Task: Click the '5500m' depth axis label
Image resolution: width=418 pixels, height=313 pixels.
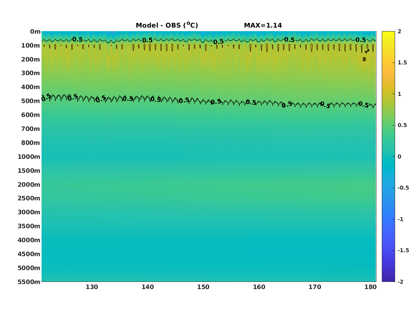Action: coord(29,282)
